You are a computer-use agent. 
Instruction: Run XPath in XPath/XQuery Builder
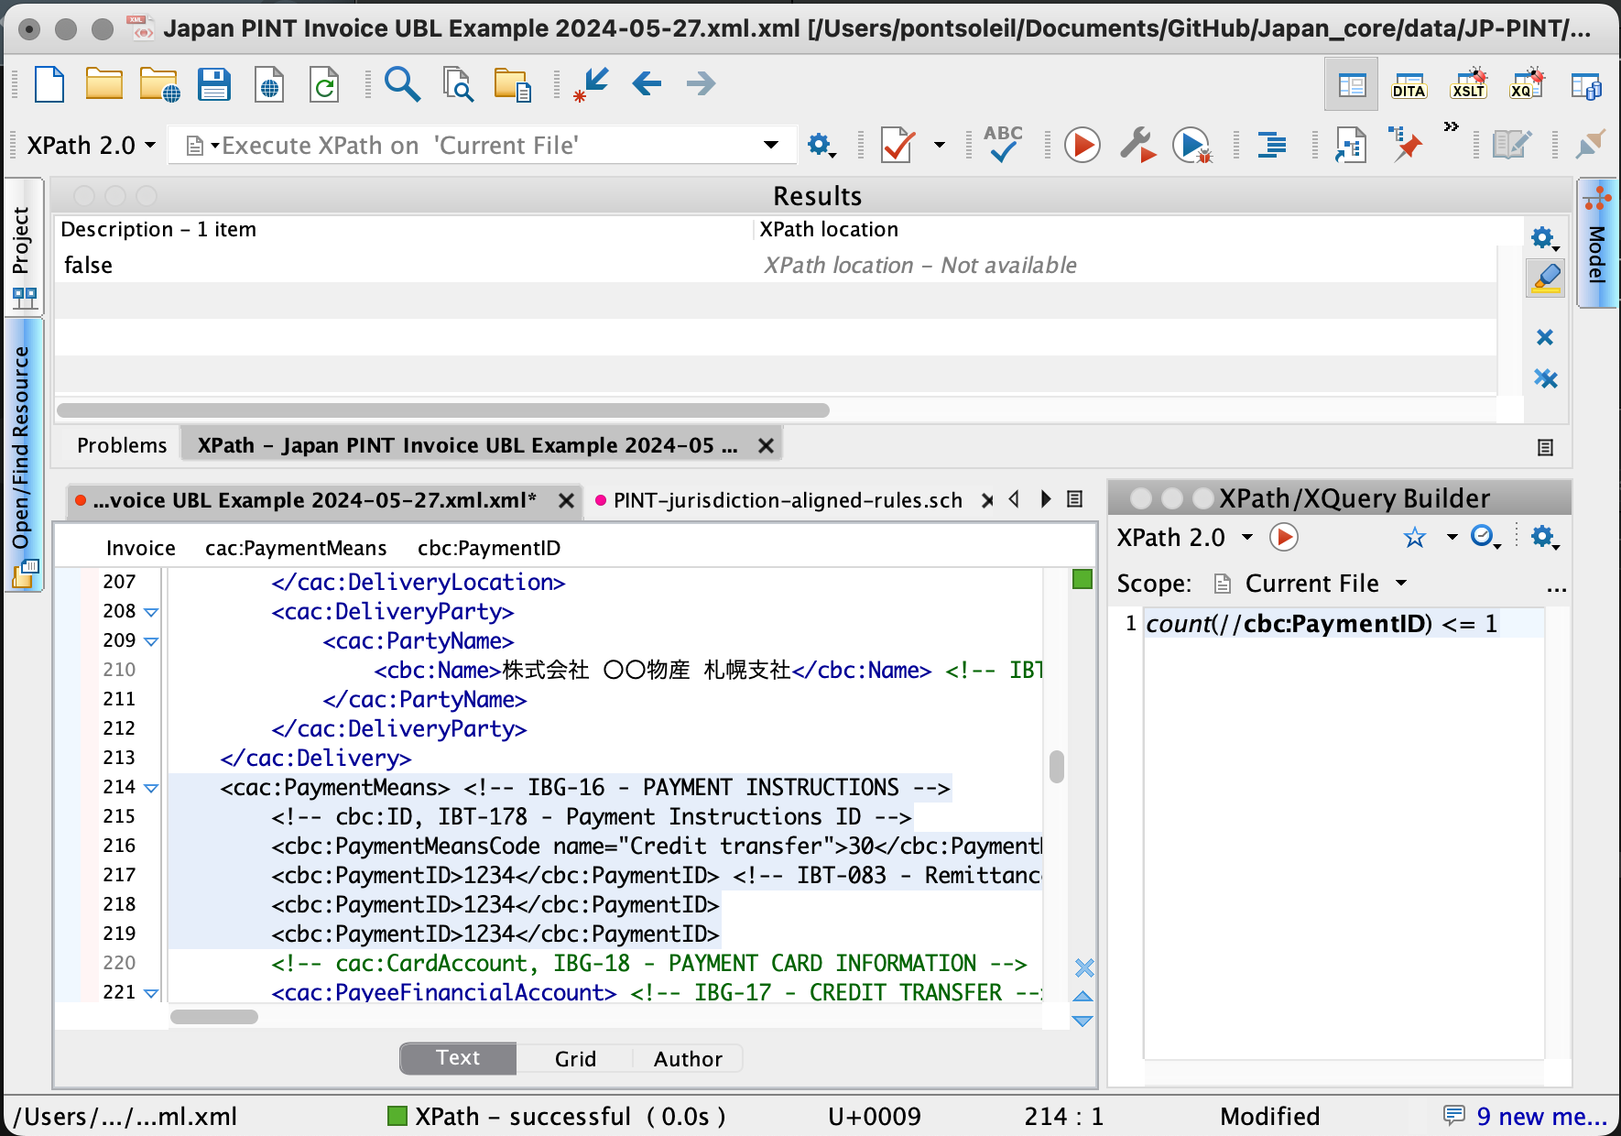tap(1283, 537)
